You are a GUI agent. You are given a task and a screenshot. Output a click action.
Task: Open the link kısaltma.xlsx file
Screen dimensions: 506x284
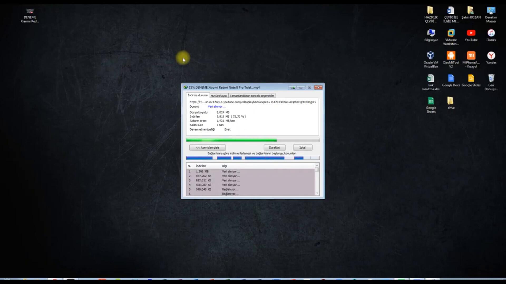(x=431, y=79)
